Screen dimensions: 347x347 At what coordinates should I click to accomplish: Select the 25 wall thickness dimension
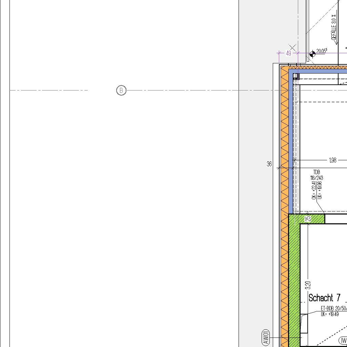pos(308,219)
